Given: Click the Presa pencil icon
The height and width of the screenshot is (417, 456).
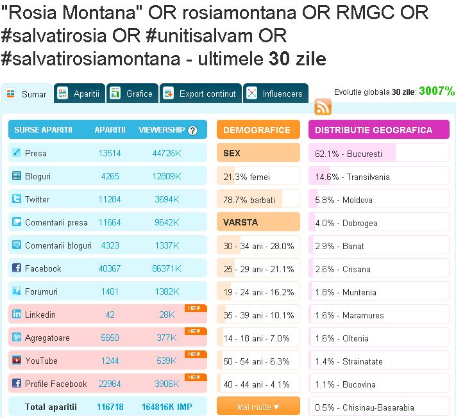Looking at the screenshot, I should click(x=17, y=152).
